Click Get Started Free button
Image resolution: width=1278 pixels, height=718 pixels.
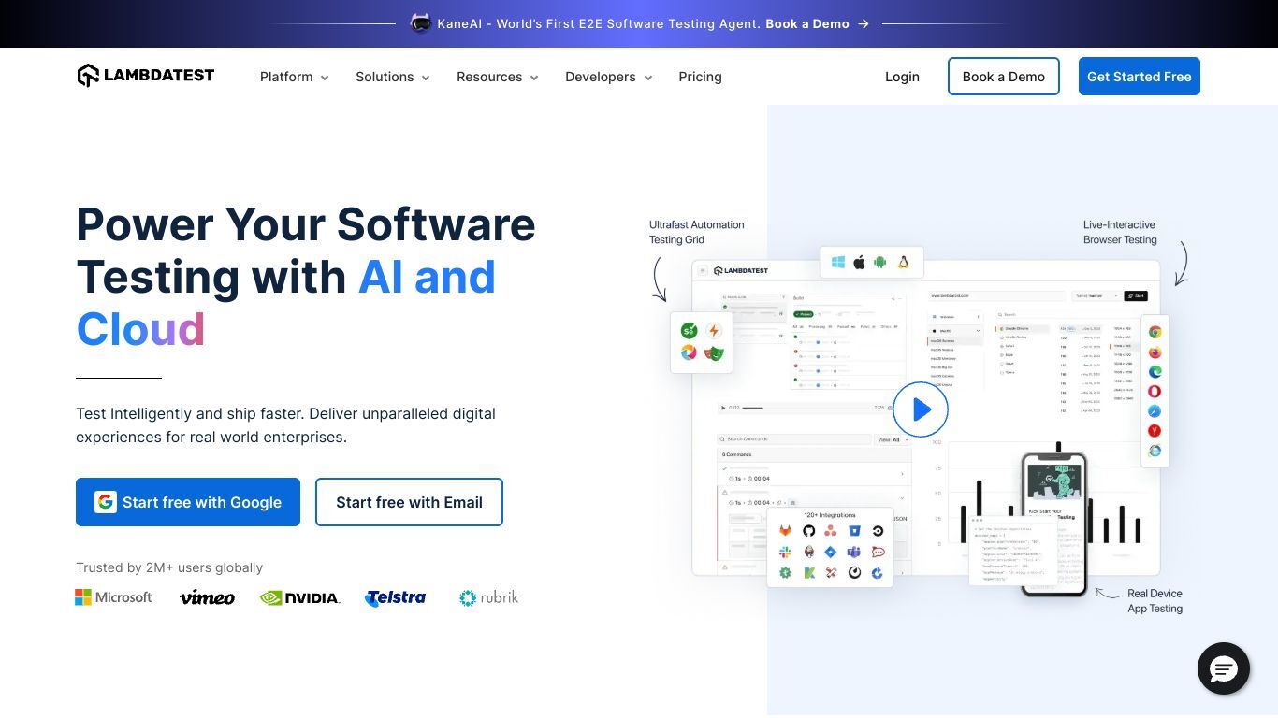(1140, 77)
